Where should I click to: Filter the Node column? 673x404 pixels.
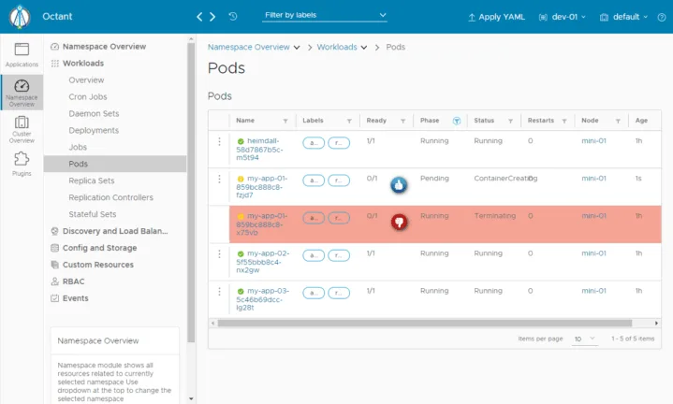(x=618, y=121)
